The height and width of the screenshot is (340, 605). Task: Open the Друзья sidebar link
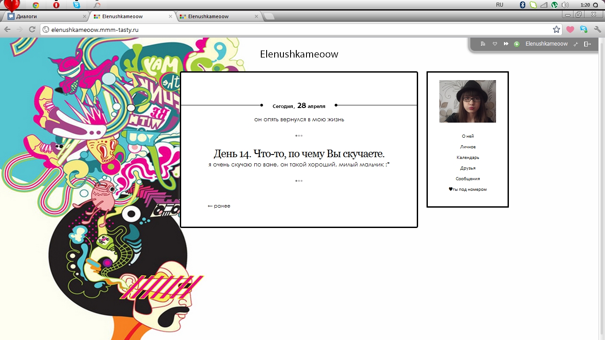click(468, 168)
